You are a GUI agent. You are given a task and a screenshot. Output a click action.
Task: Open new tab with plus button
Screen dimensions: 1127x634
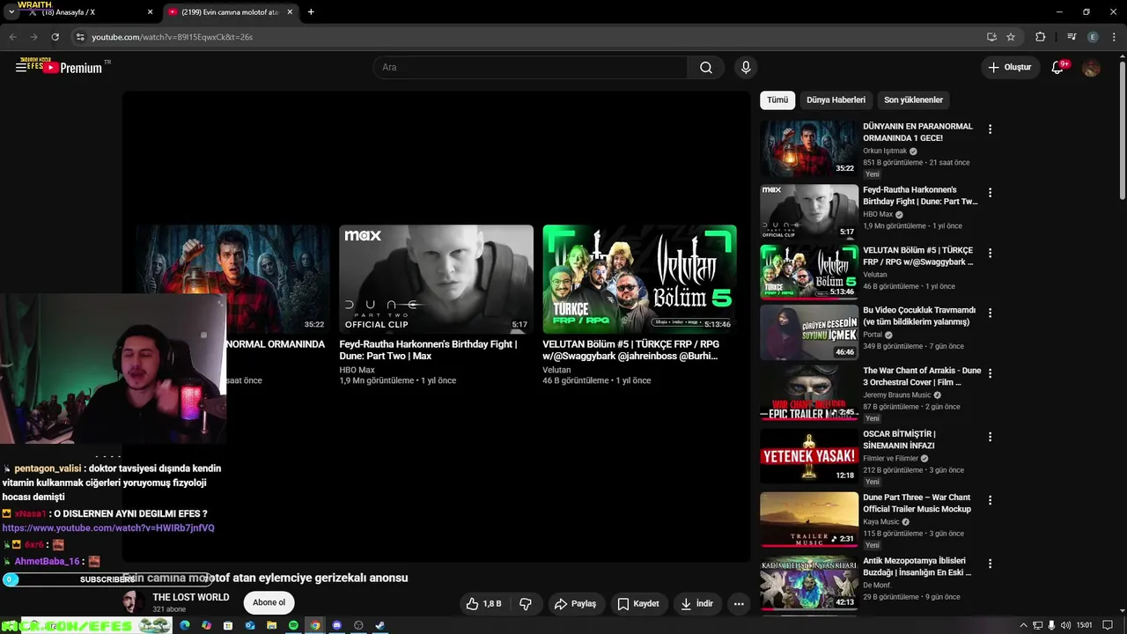(311, 12)
